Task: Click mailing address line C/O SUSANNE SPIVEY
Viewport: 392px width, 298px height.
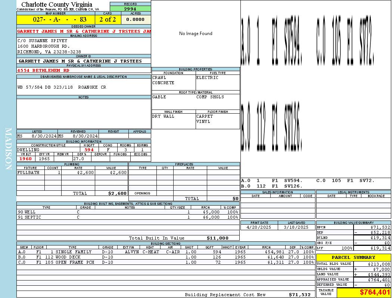Action: (x=42, y=40)
